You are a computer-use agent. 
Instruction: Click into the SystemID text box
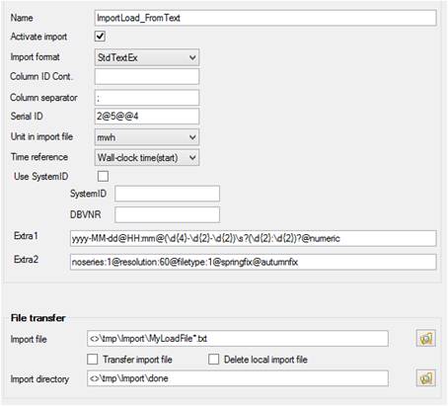click(x=167, y=194)
